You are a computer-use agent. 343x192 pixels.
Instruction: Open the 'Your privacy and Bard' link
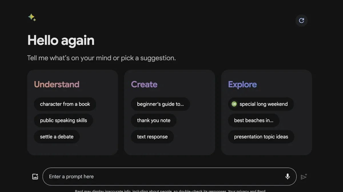pos(246,191)
